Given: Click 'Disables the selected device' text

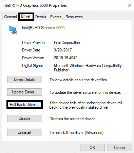Looking at the screenshot, I should [73, 119].
